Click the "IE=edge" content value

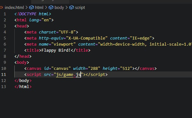pos(141,38)
